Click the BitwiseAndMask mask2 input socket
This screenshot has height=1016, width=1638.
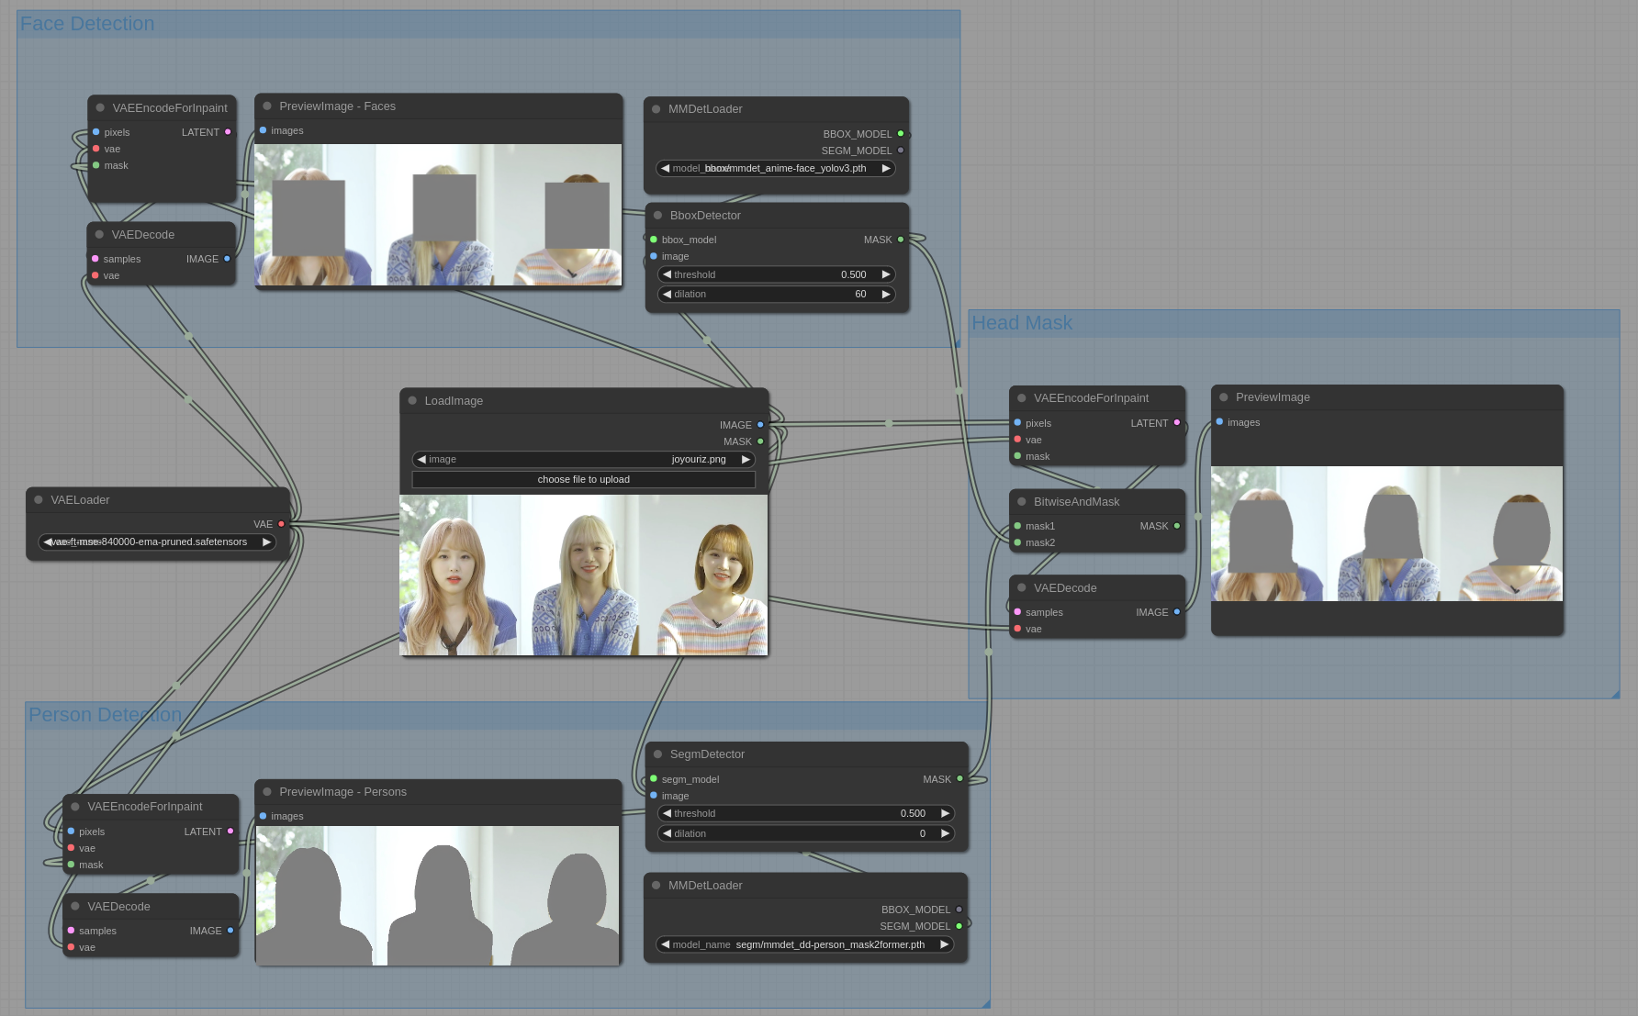pyautogui.click(x=1017, y=542)
